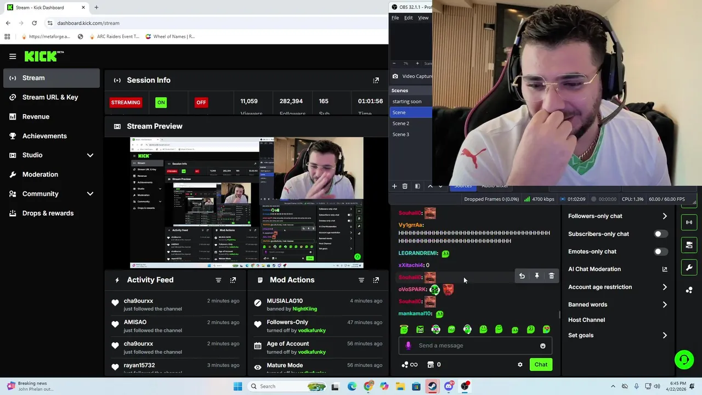The image size is (702, 395).
Task: Add a source in OBS
Action: [x=394, y=186]
